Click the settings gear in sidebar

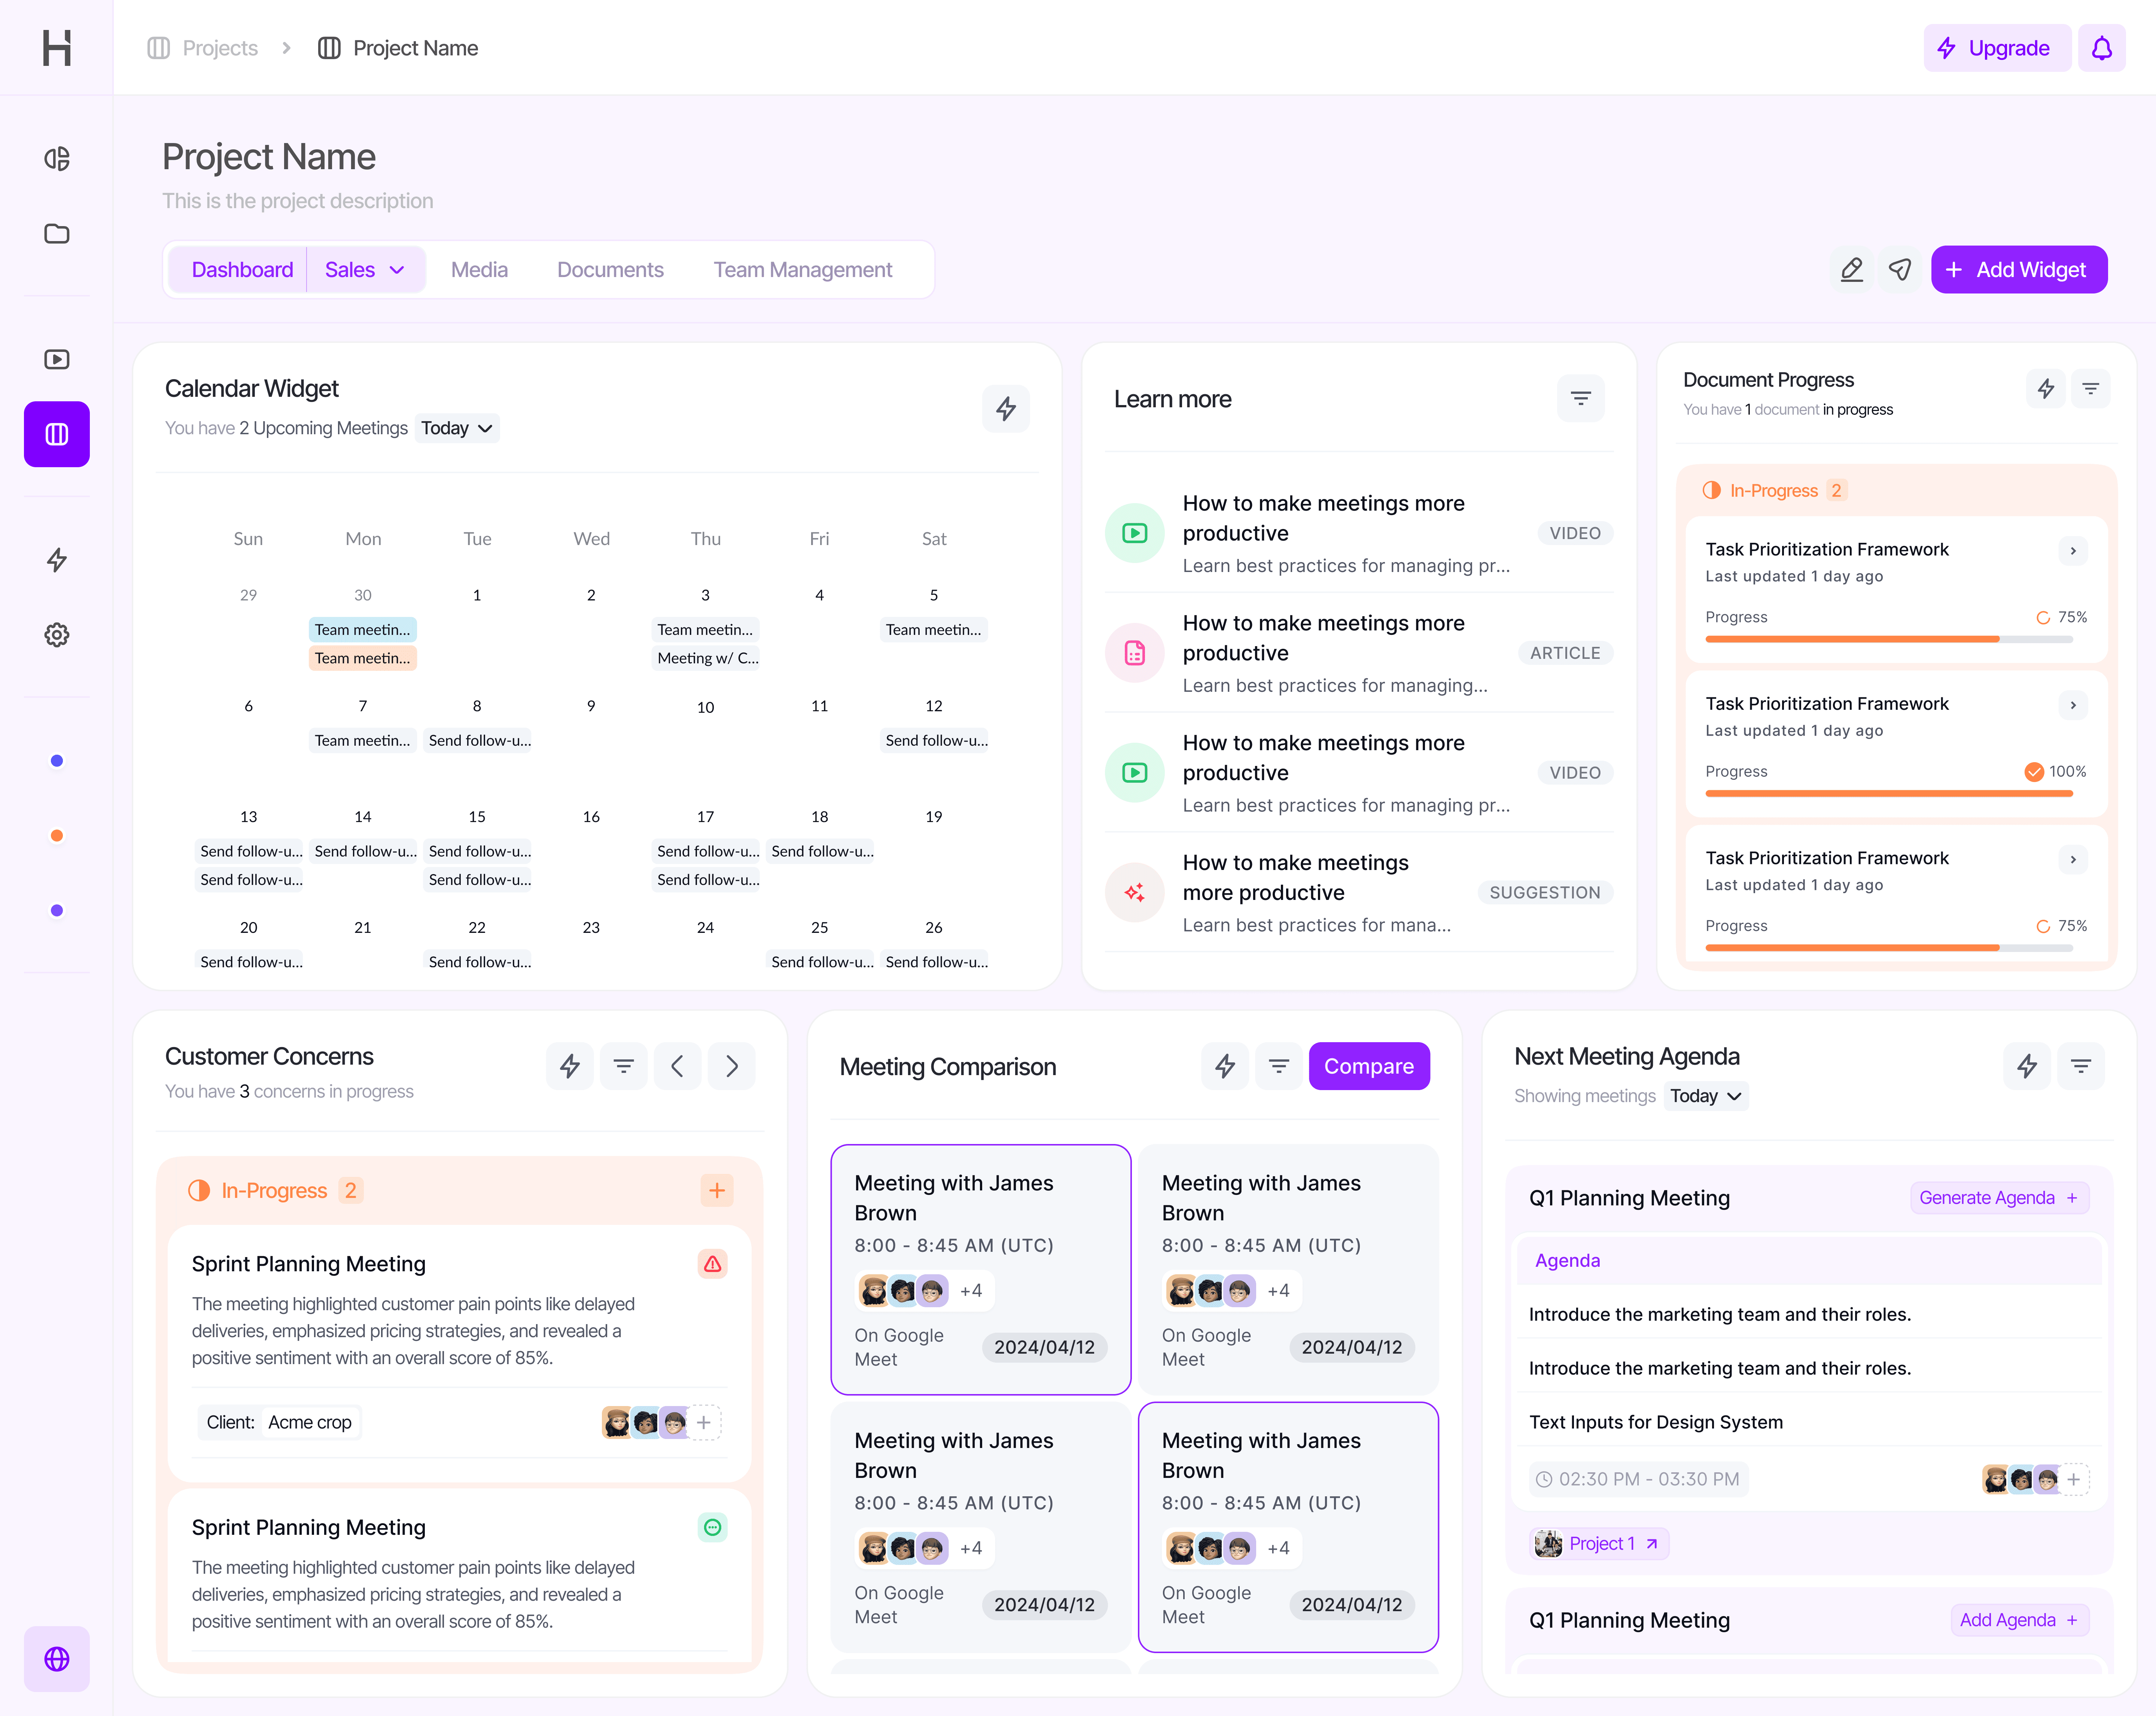click(x=57, y=635)
